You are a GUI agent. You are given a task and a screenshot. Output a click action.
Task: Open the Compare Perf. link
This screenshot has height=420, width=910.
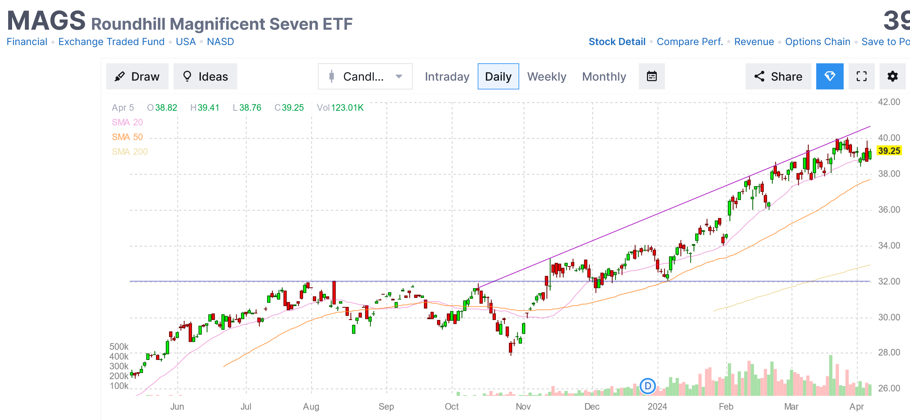(x=689, y=42)
